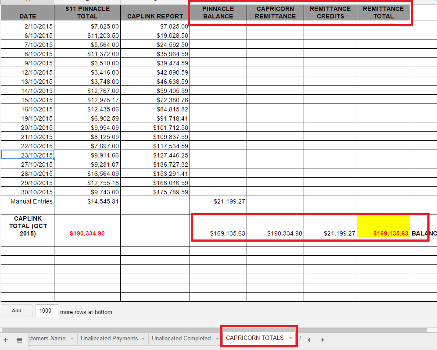Click the yellow Remittance Total cell
Image resolution: width=437 pixels, height=350 pixels.
click(x=383, y=226)
